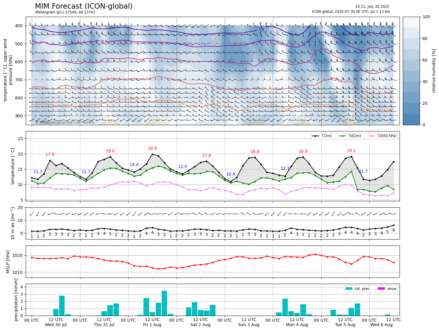Click the title "MIM Forecast (ICON-global)"
Image resolution: width=439 pixels, height=330 pixels.
(84, 6)
